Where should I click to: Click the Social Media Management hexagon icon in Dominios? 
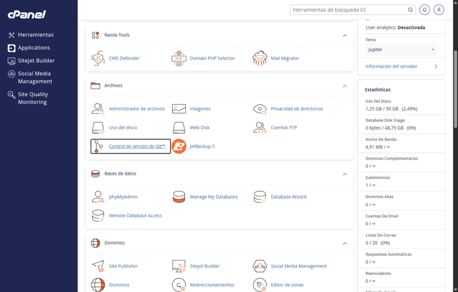[x=259, y=266]
